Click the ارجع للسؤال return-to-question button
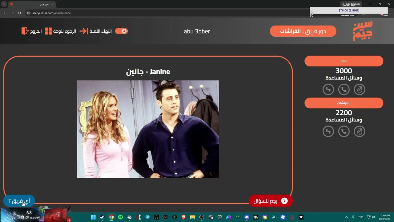The height and width of the screenshot is (222, 394). click(x=271, y=201)
